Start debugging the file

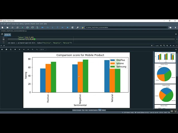(43, 27)
